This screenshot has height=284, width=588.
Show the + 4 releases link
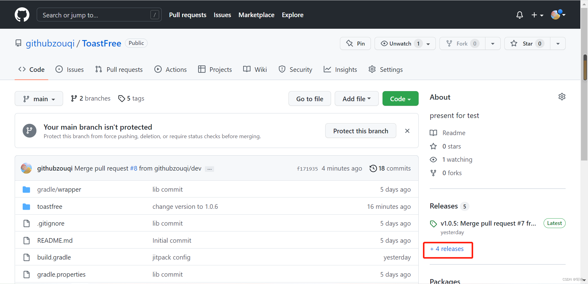point(447,249)
